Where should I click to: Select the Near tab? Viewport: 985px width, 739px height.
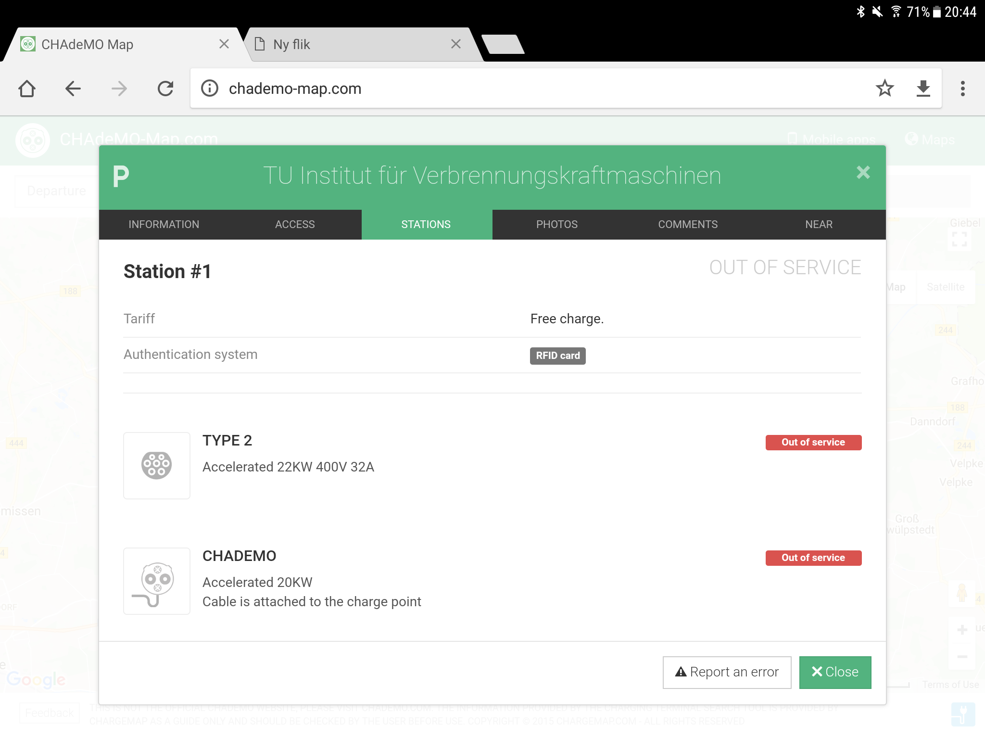point(819,225)
